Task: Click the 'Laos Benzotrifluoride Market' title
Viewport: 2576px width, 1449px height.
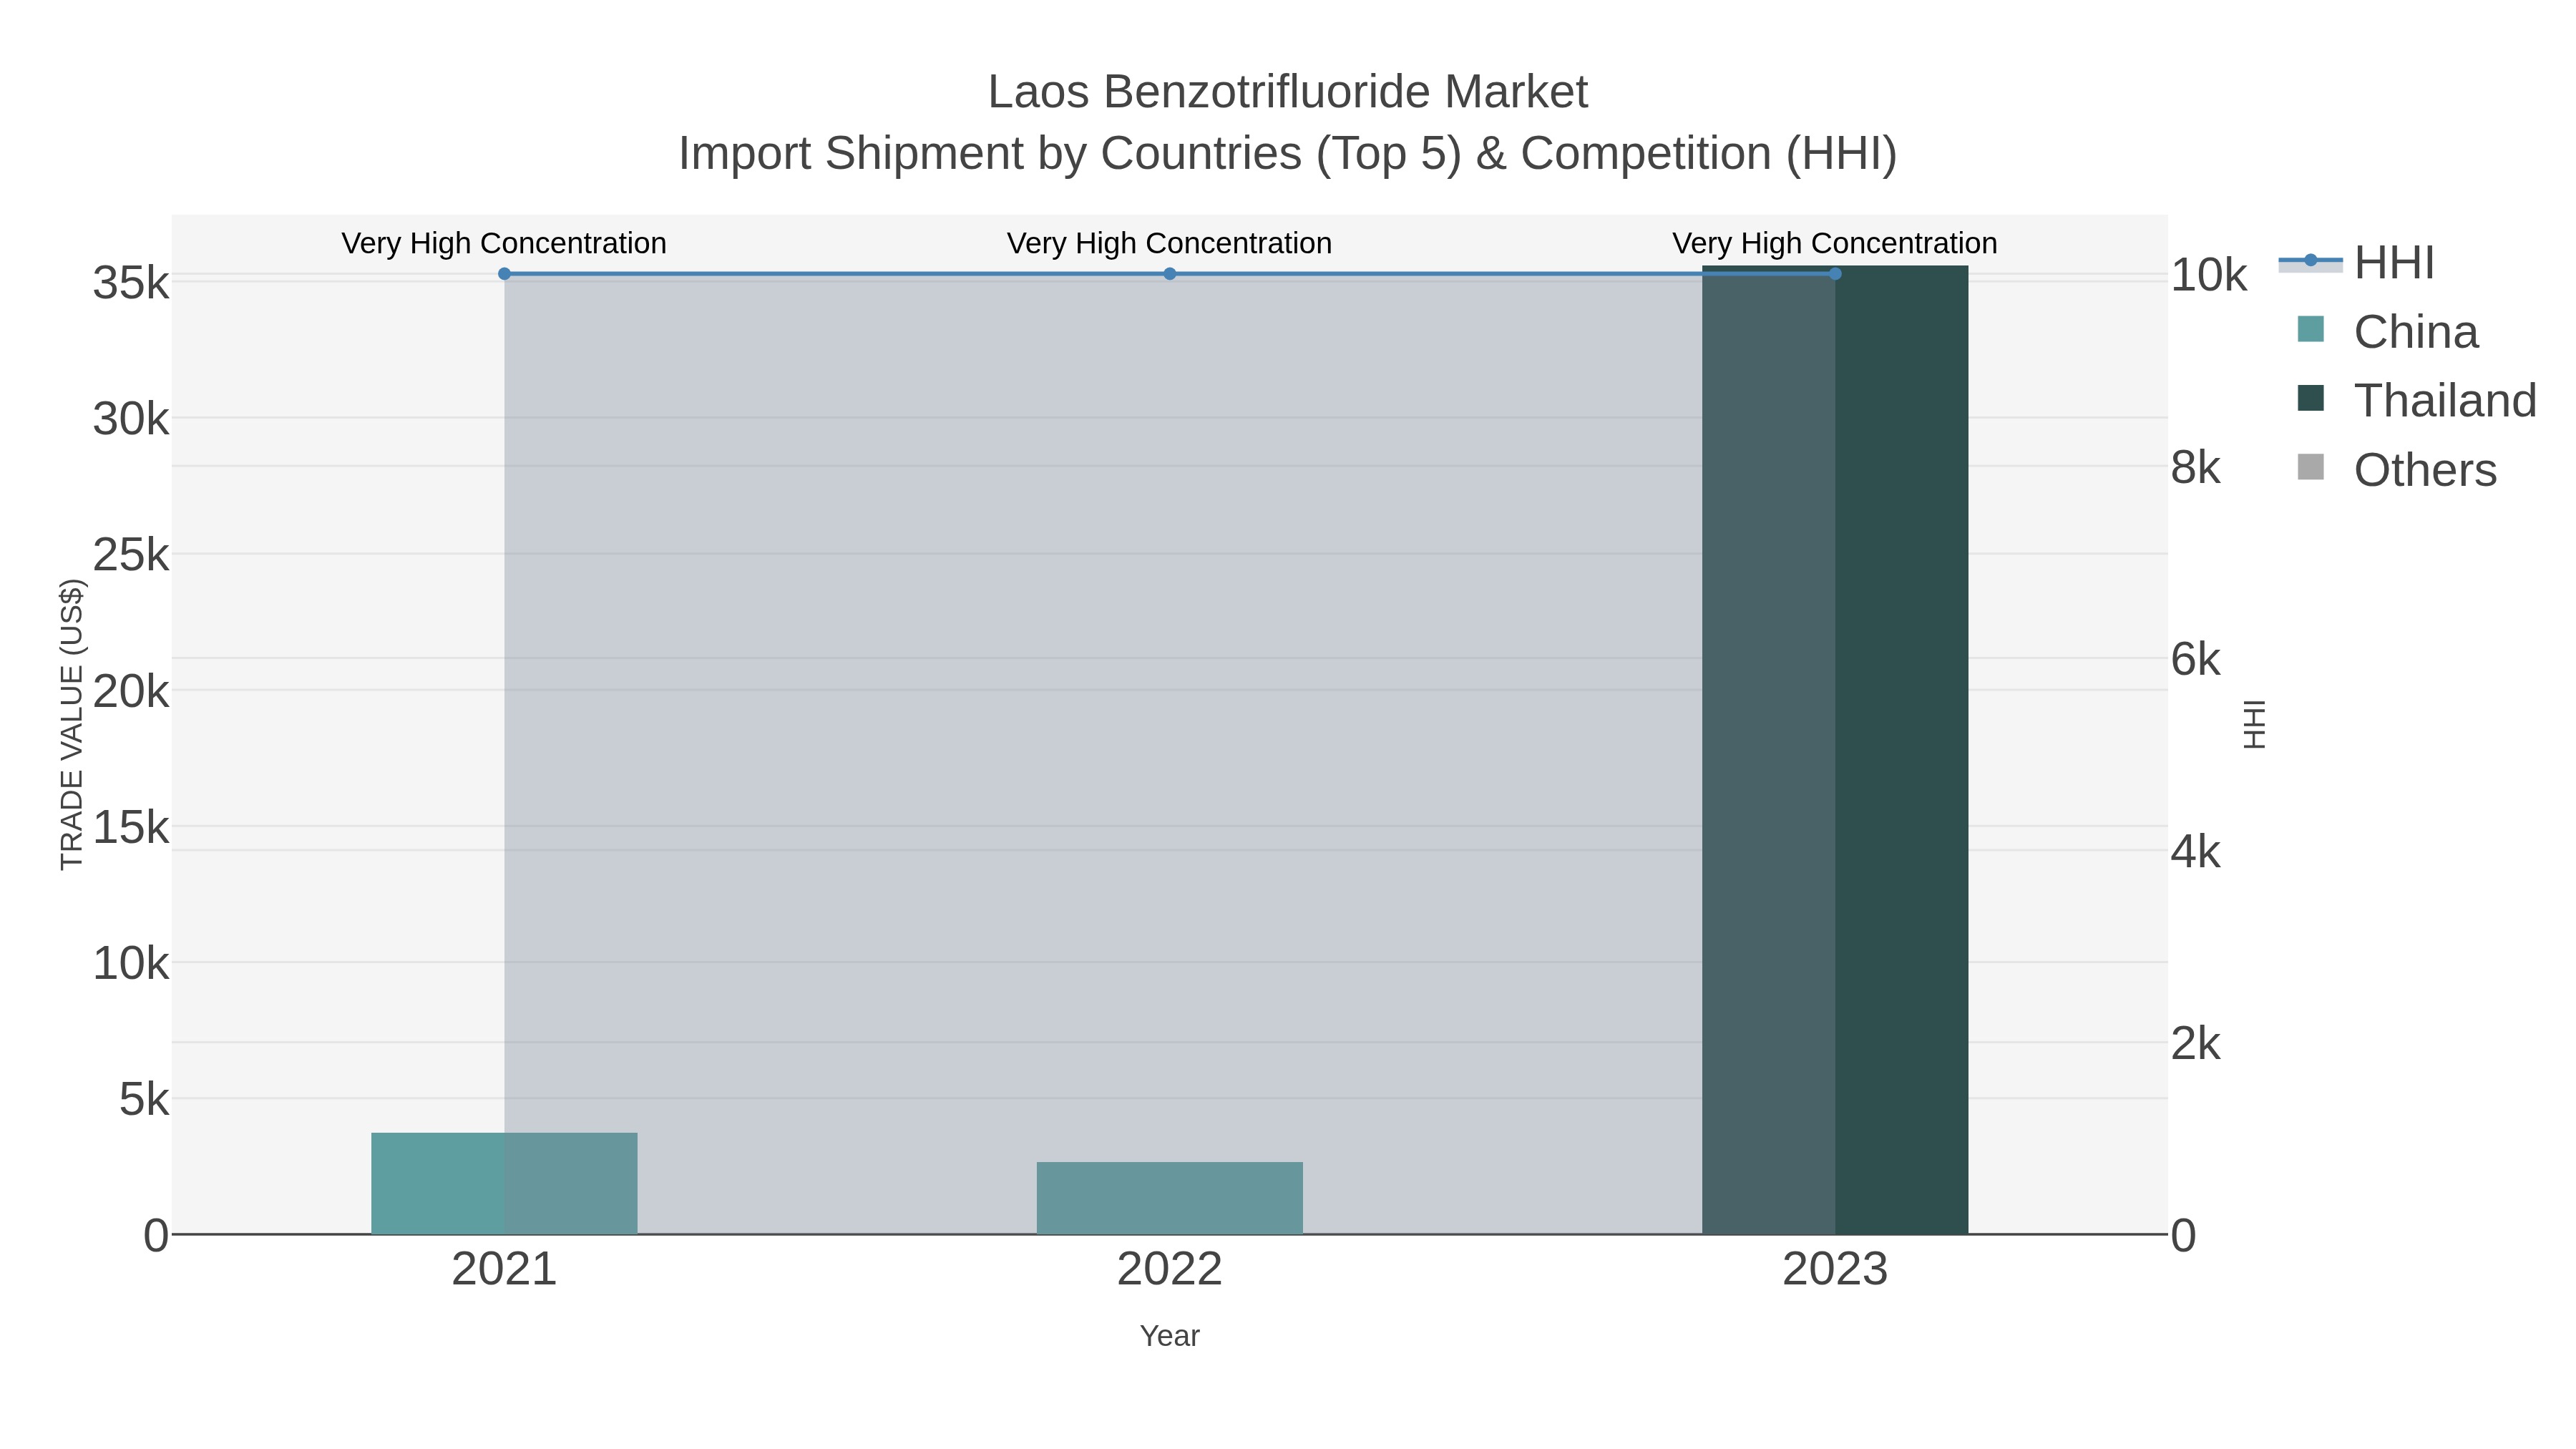Action: click(1288, 92)
